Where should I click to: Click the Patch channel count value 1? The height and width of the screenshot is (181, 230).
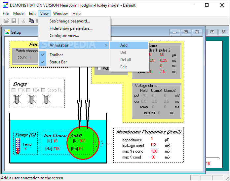point(30,57)
